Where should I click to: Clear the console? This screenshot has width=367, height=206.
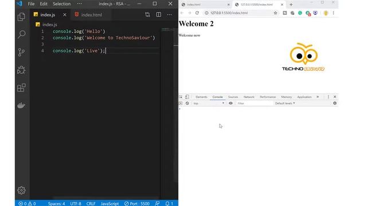(x=188, y=103)
